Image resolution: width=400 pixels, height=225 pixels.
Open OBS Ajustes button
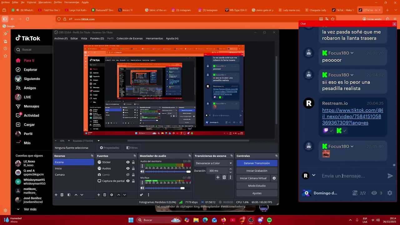click(x=257, y=193)
